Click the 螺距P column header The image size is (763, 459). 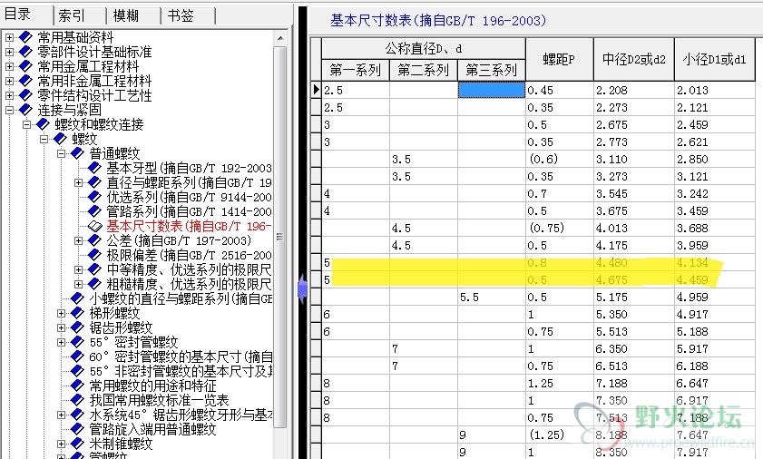point(559,59)
